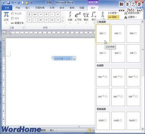The width and height of the screenshot is (145, 134).
Task: Open a file via the folder icon
Action: [x=27, y=3]
